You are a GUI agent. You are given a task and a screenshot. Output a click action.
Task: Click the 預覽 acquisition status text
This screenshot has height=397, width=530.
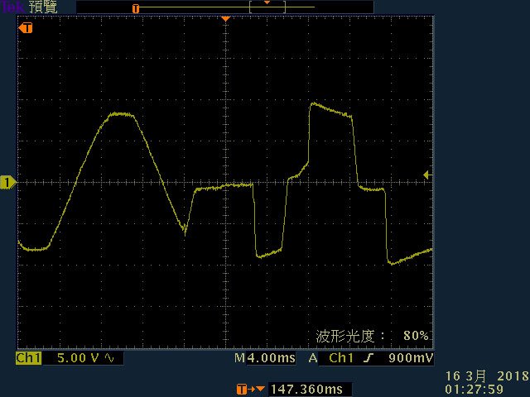click(43, 7)
